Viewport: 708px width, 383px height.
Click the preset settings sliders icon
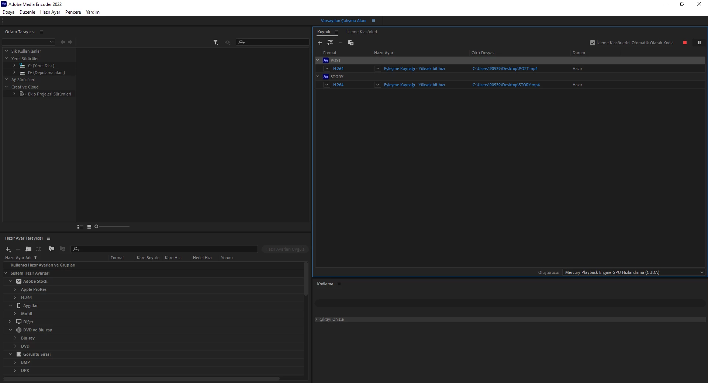pos(39,249)
